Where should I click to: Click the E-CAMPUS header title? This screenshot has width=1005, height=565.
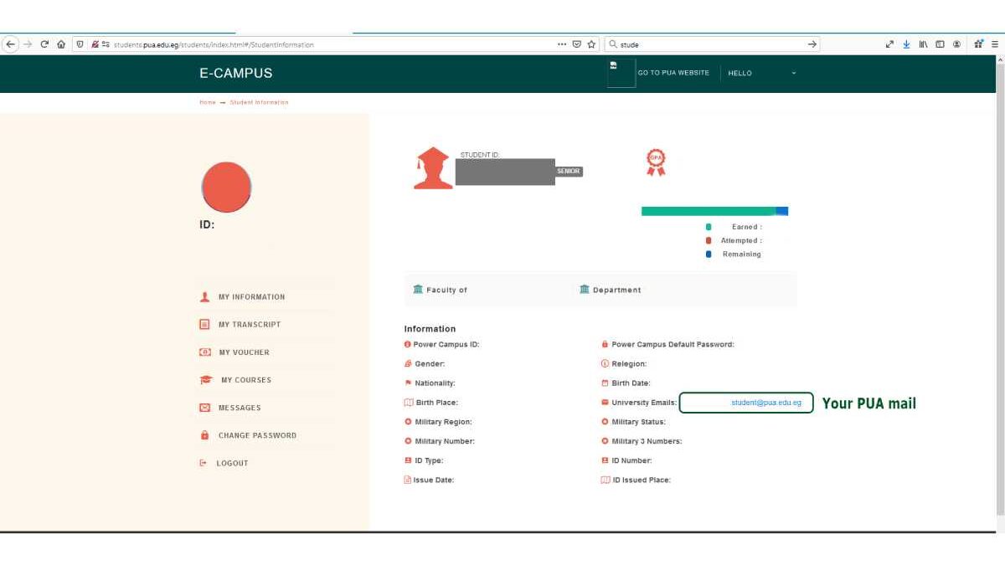coord(235,74)
